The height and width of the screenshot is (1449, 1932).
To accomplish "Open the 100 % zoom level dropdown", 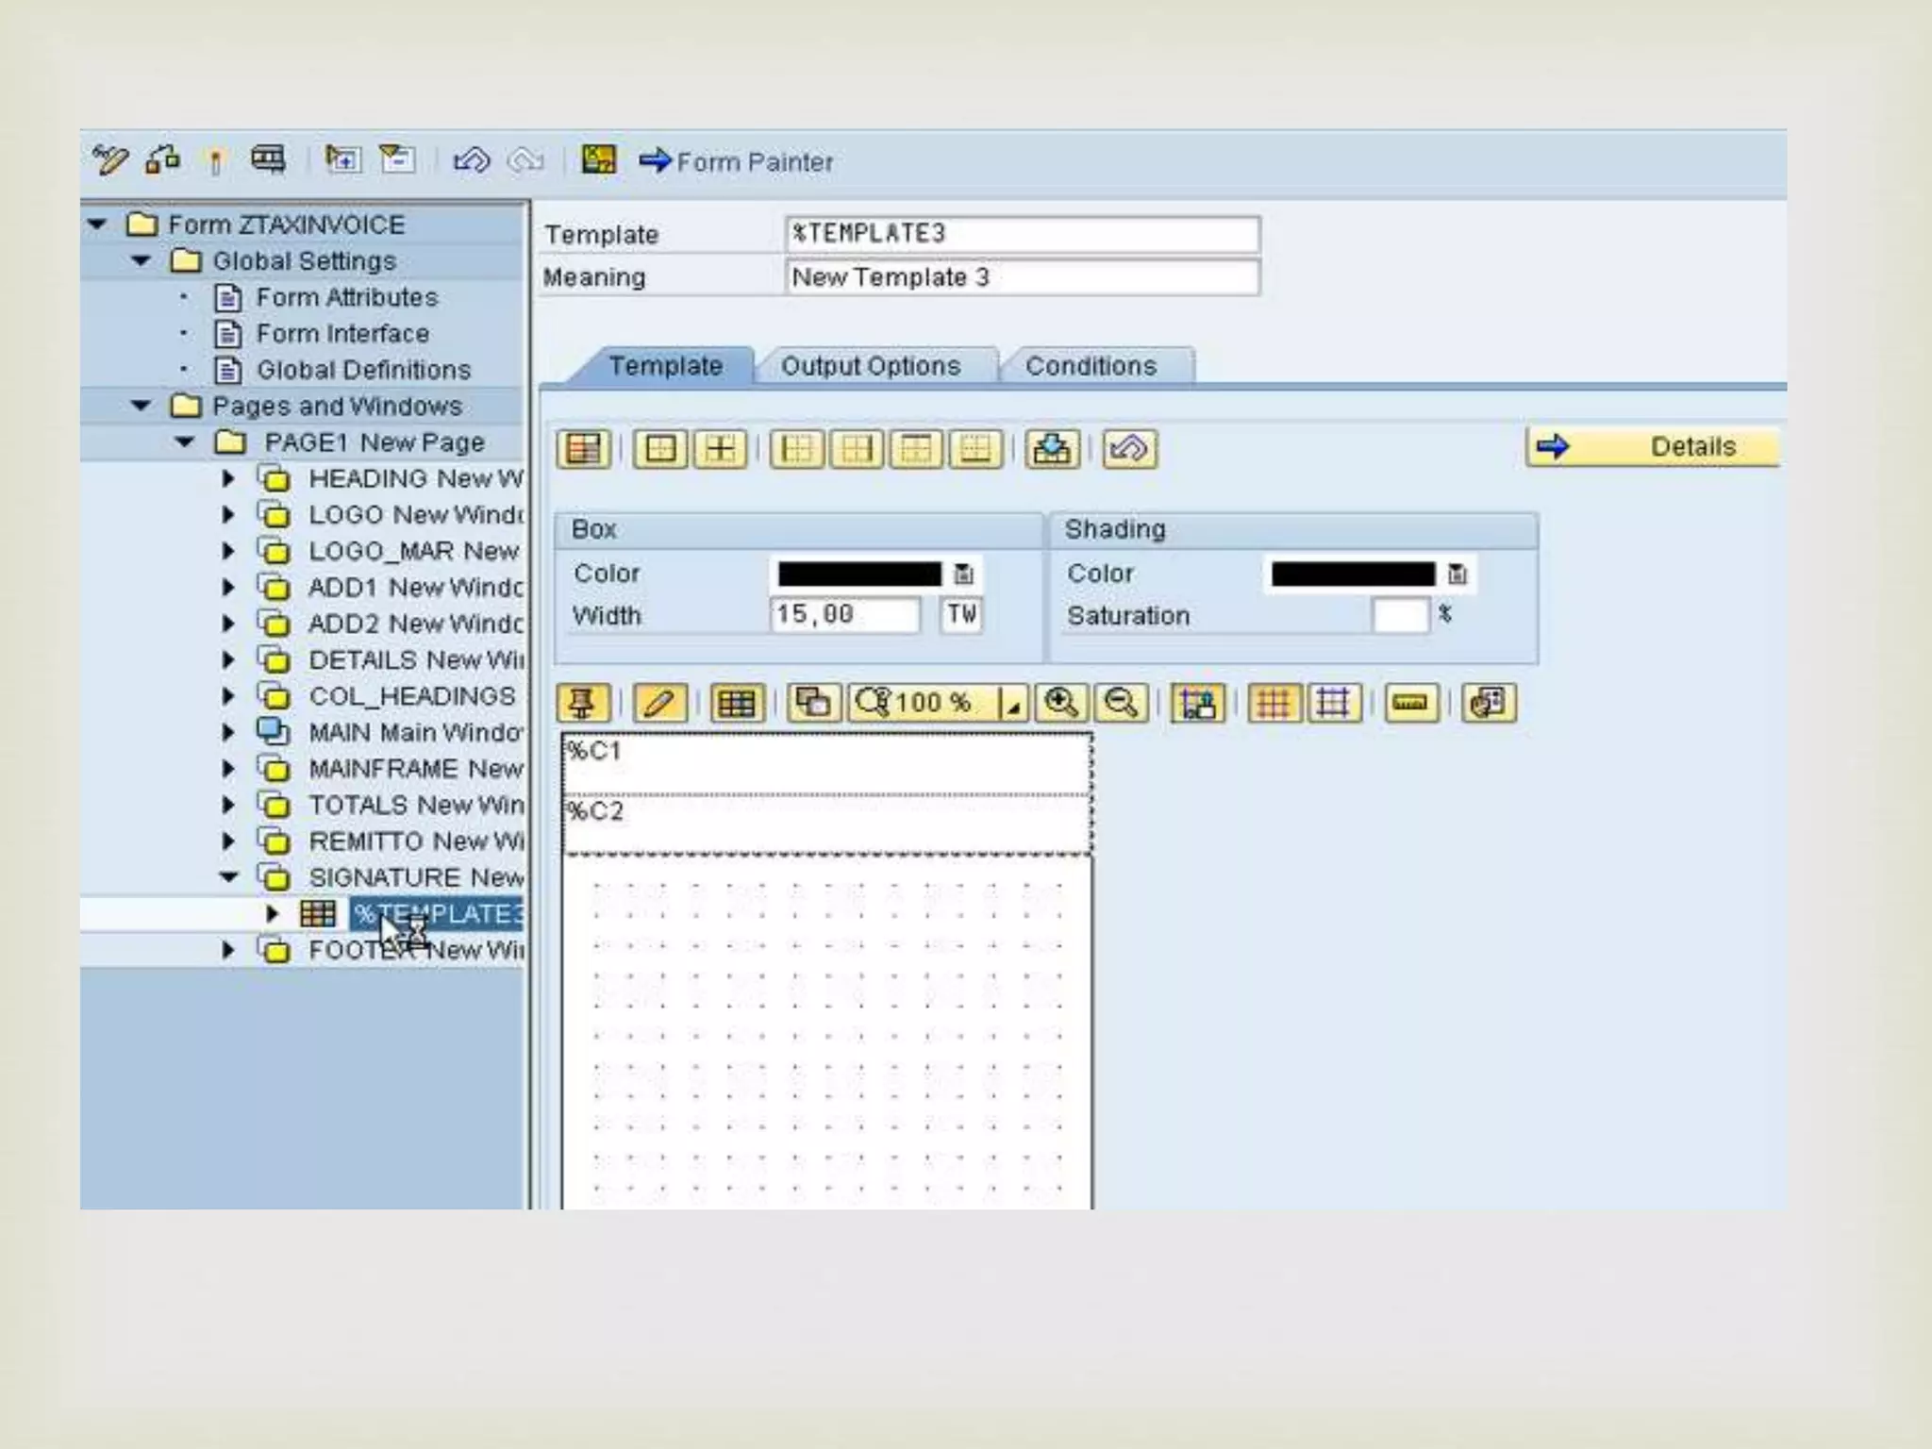I will click(1013, 705).
